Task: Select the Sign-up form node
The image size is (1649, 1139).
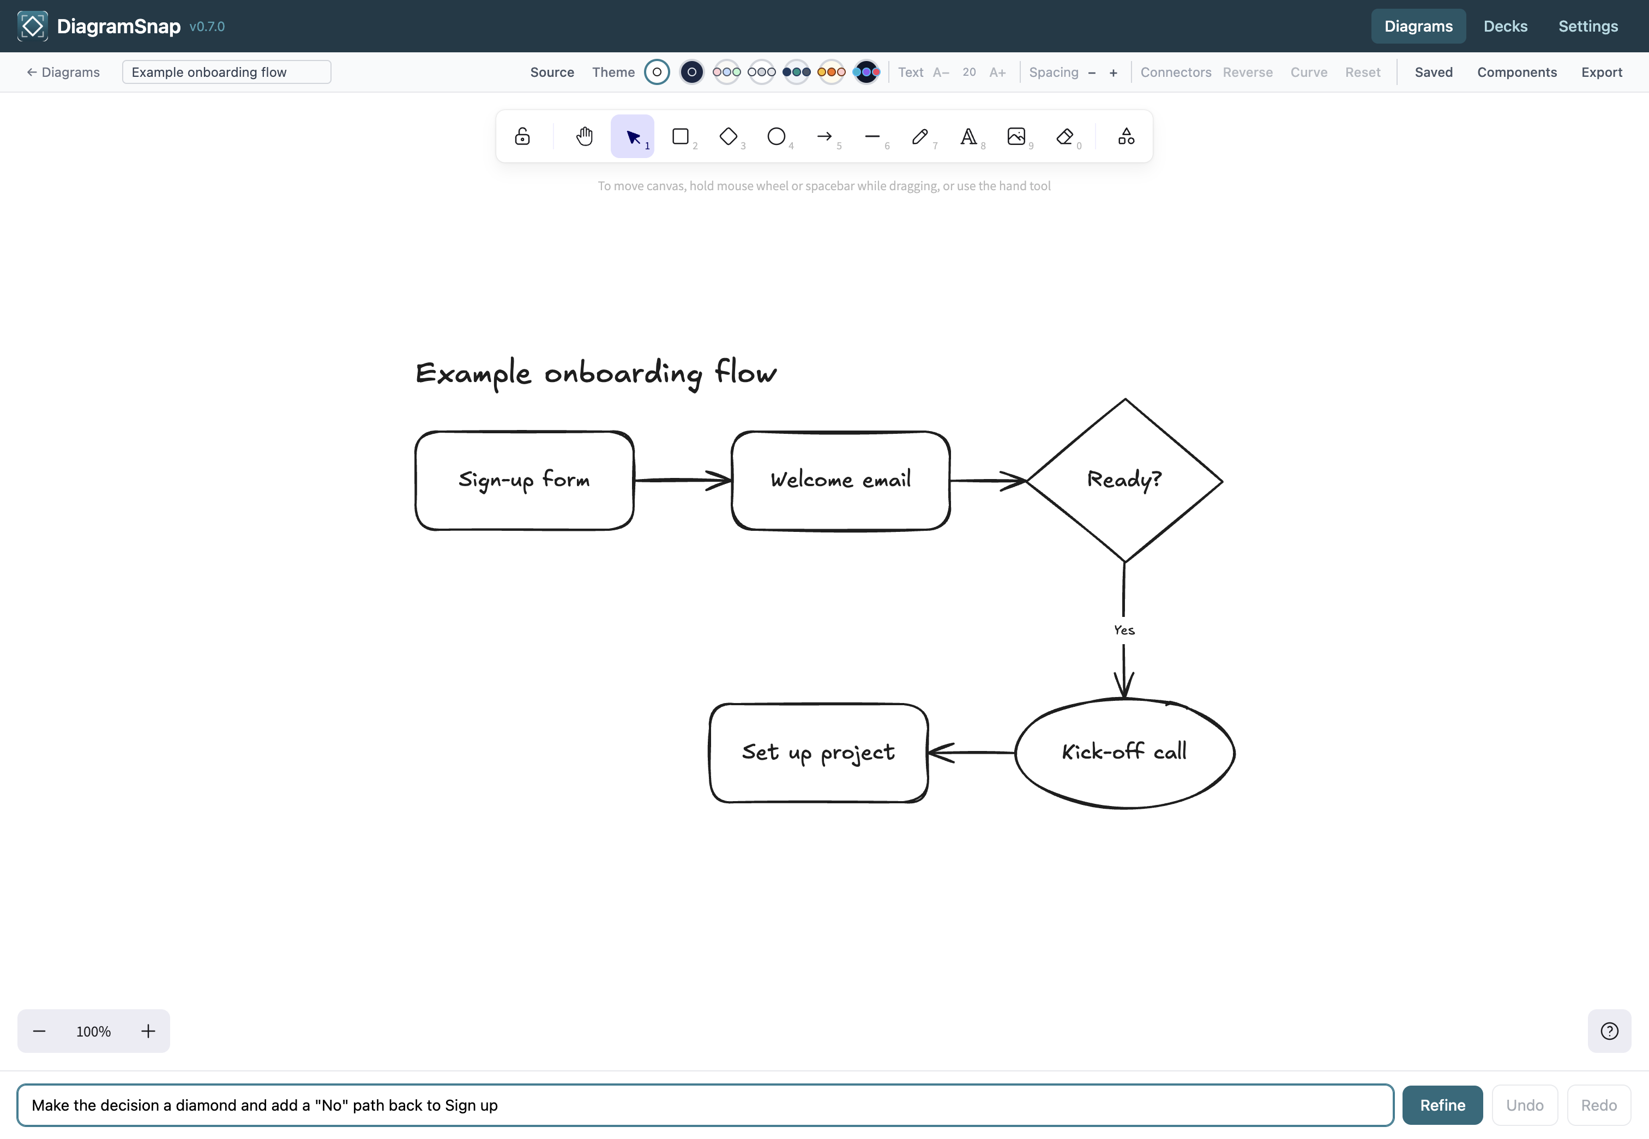Action: click(524, 480)
